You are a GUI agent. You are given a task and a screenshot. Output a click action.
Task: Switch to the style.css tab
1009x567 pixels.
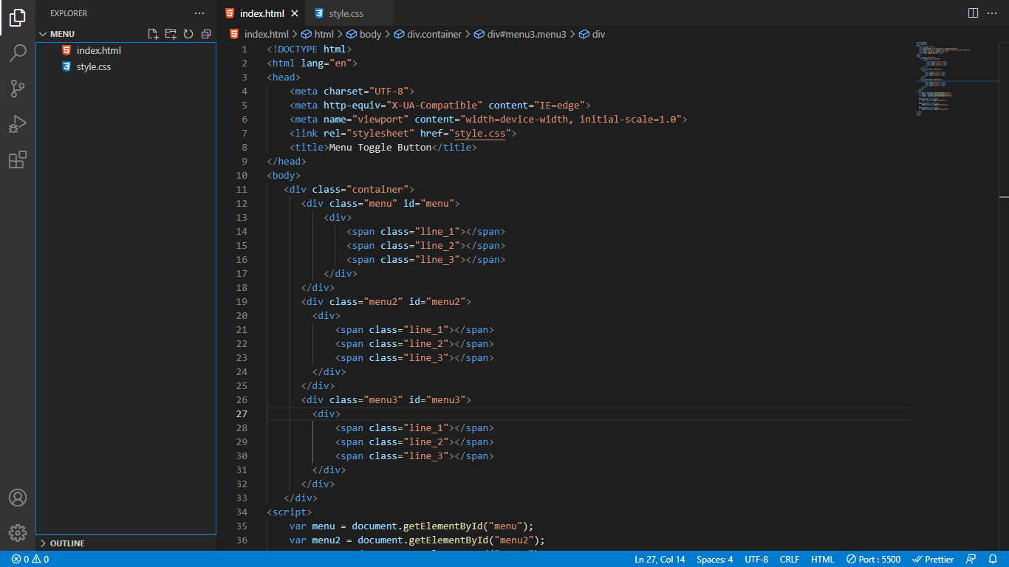click(x=347, y=13)
